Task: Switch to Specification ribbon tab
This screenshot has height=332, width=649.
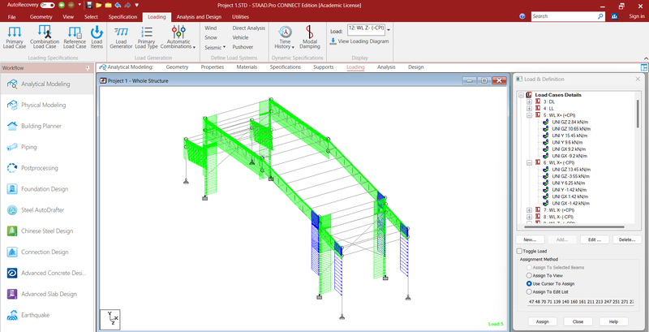Action: [122, 17]
